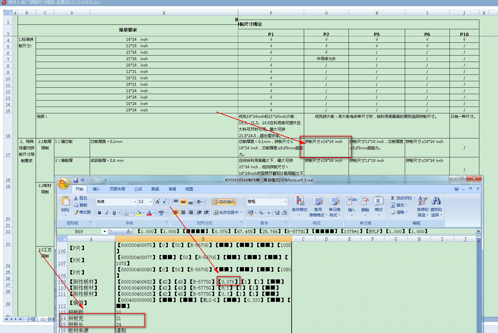Open the 常规 number format dropdown
Image resolution: width=498 pixels, height=333 pixels.
285,202
